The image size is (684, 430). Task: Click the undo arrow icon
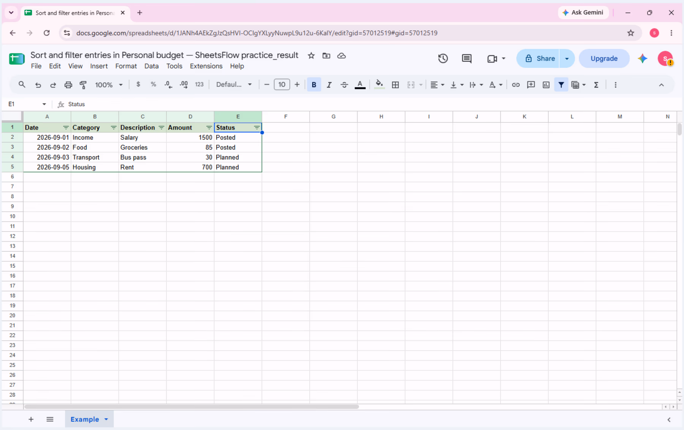38,85
